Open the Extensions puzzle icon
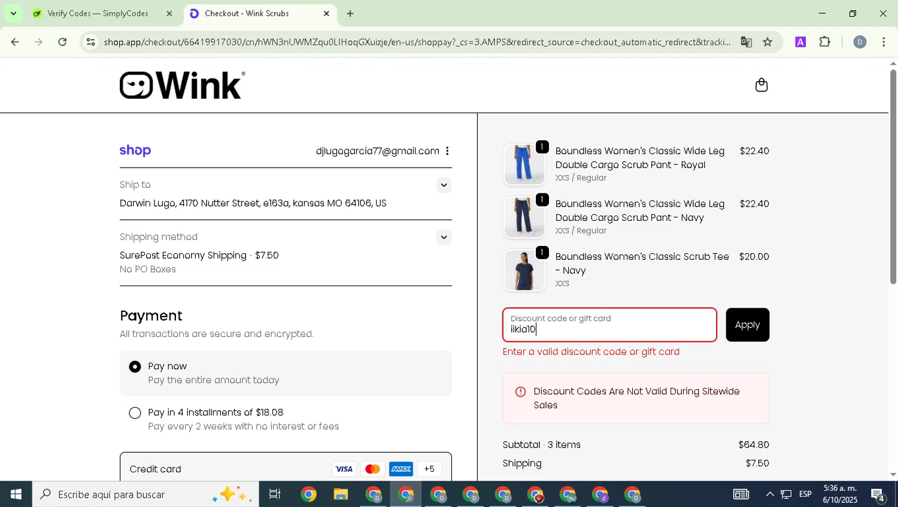 825,42
